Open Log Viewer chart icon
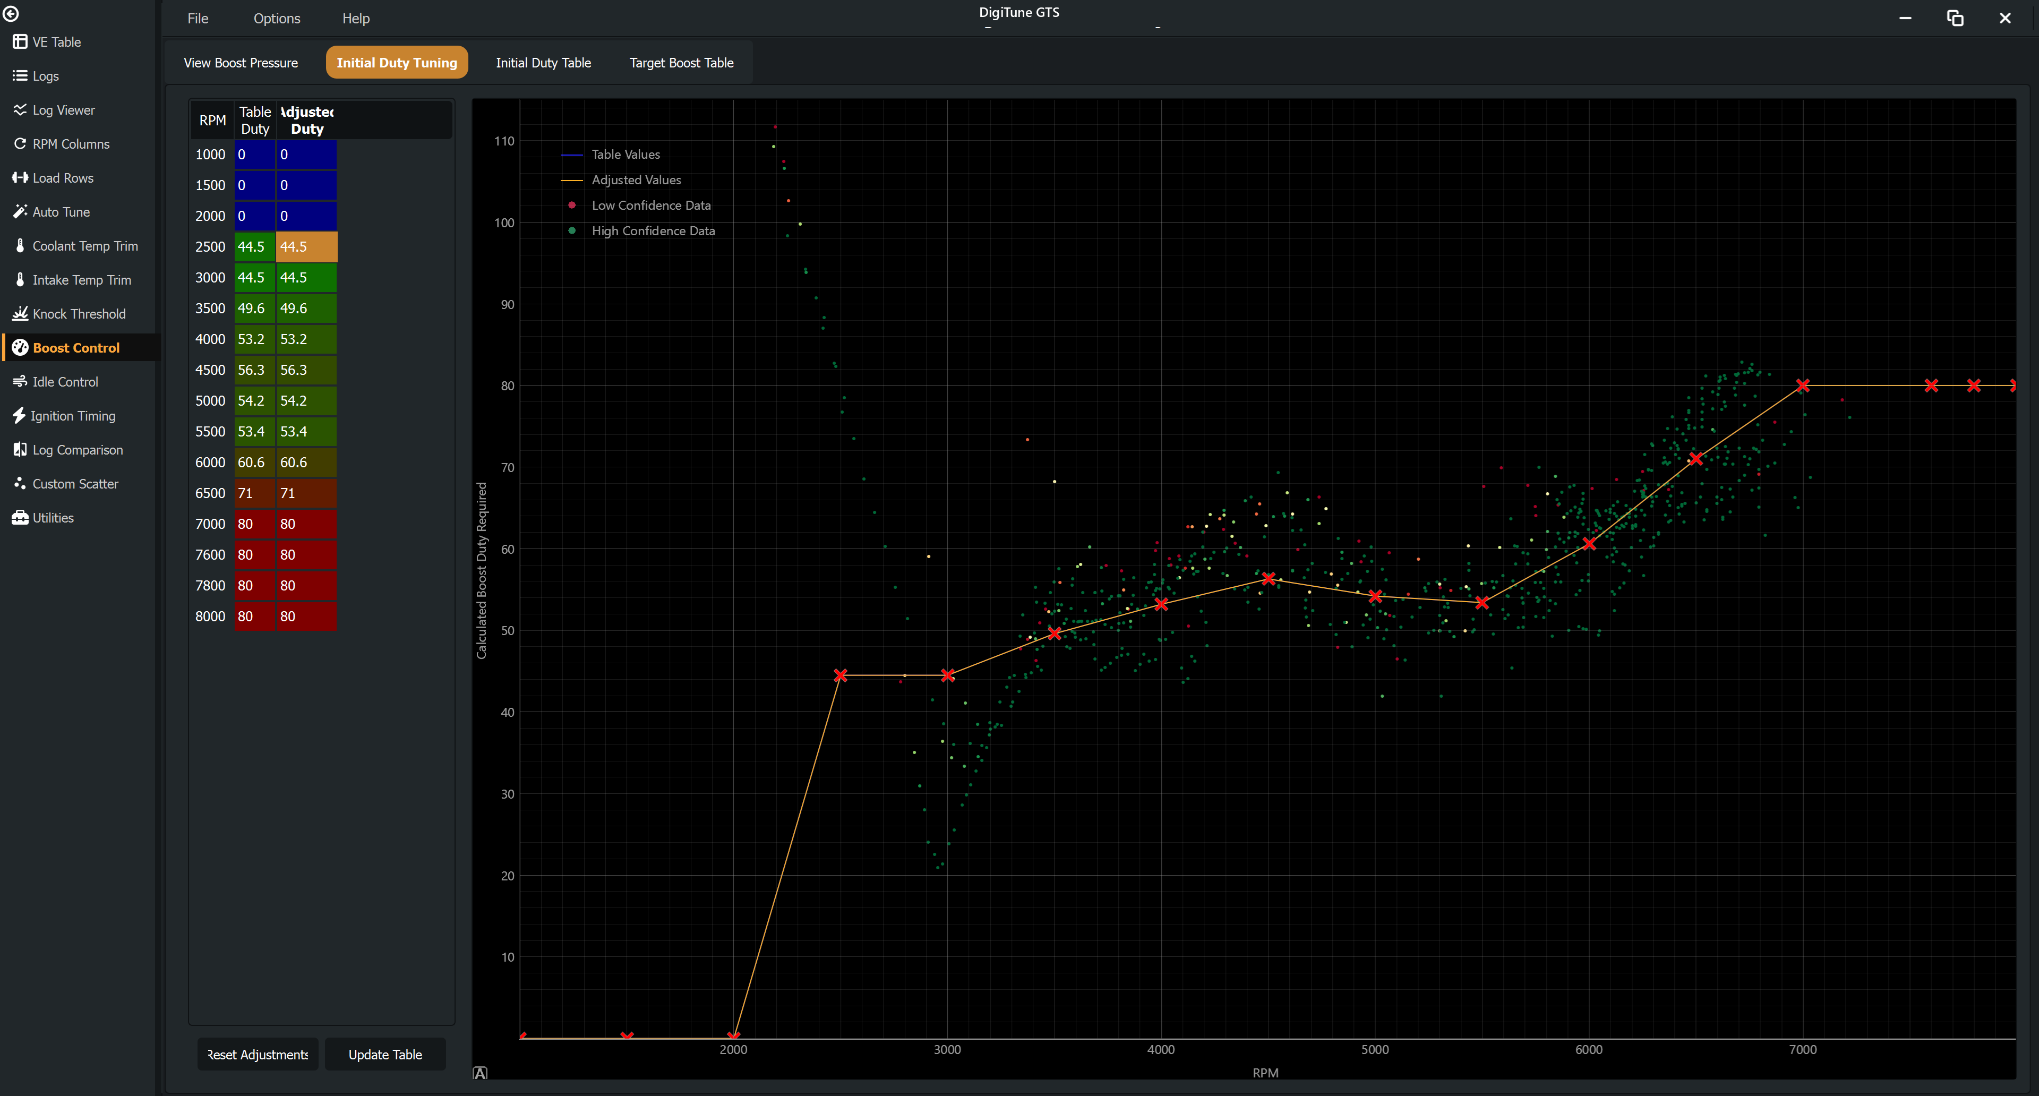The image size is (2039, 1096). click(20, 110)
